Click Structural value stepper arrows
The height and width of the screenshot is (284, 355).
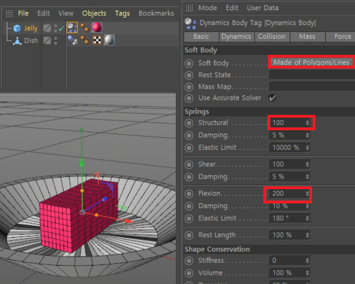pos(307,123)
